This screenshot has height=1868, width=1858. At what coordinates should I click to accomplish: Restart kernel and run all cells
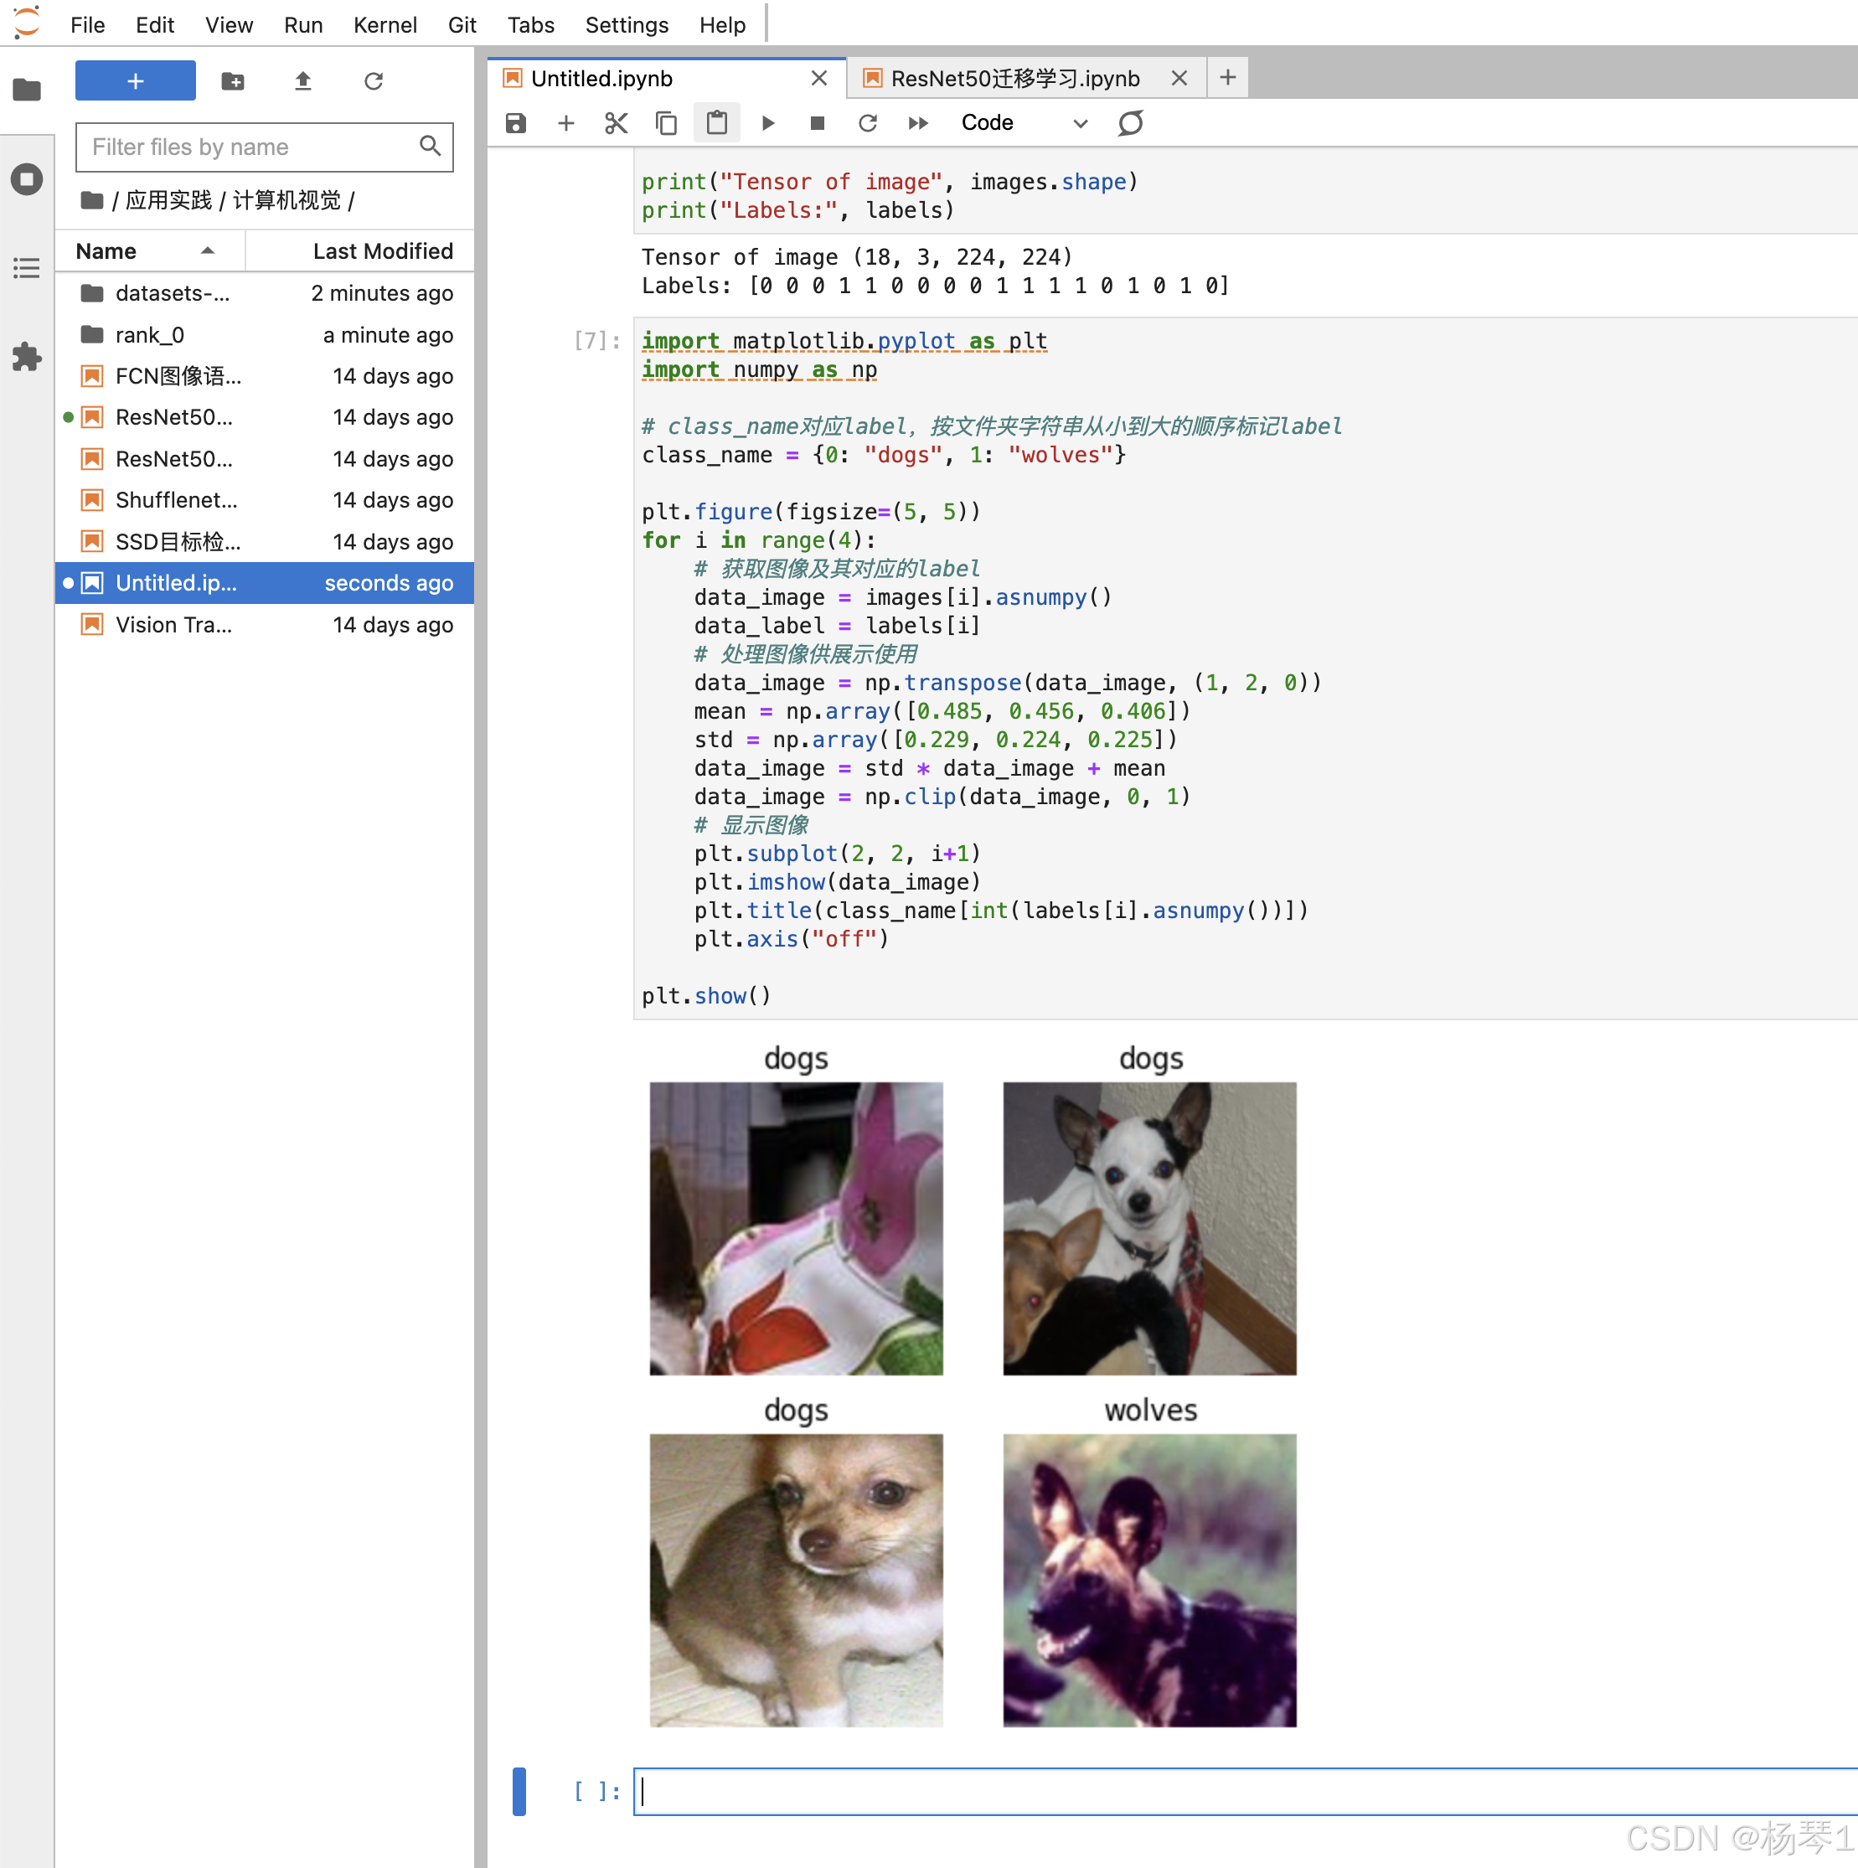918,123
